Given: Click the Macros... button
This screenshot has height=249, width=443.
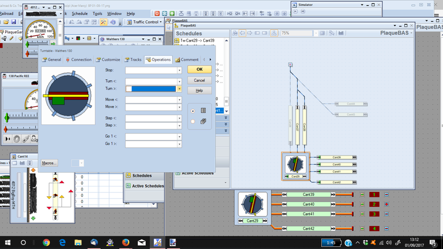Looking at the screenshot, I should click(x=49, y=163).
